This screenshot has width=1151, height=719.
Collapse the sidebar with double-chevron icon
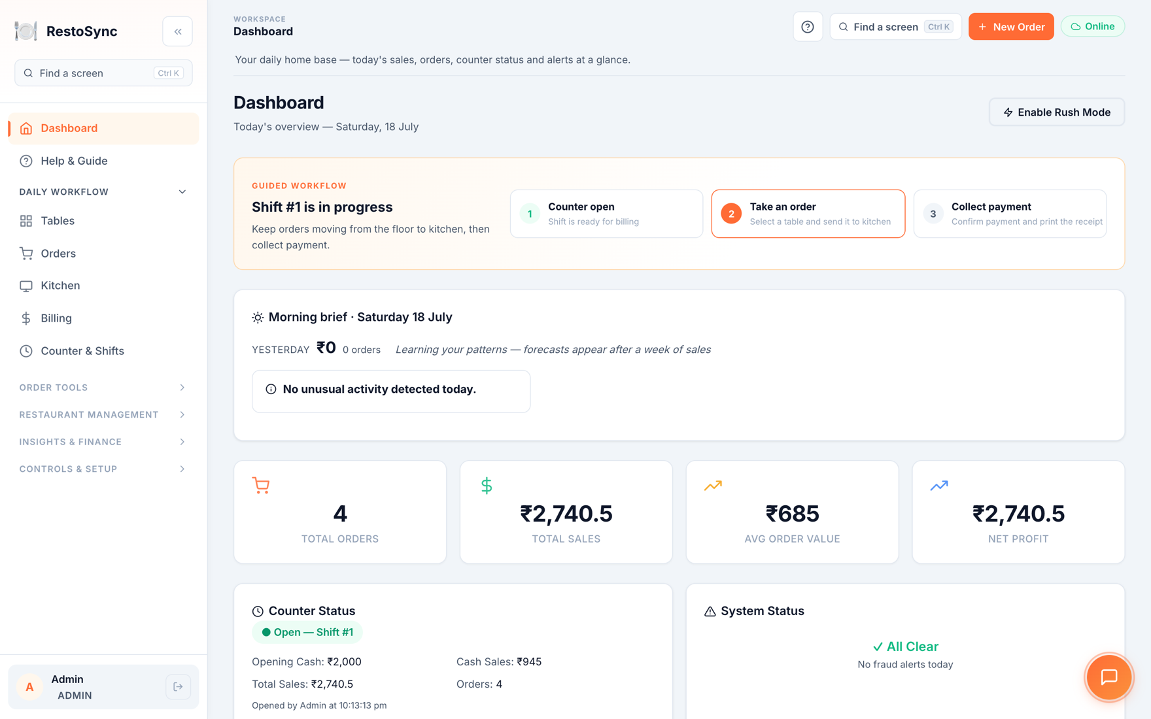click(177, 31)
